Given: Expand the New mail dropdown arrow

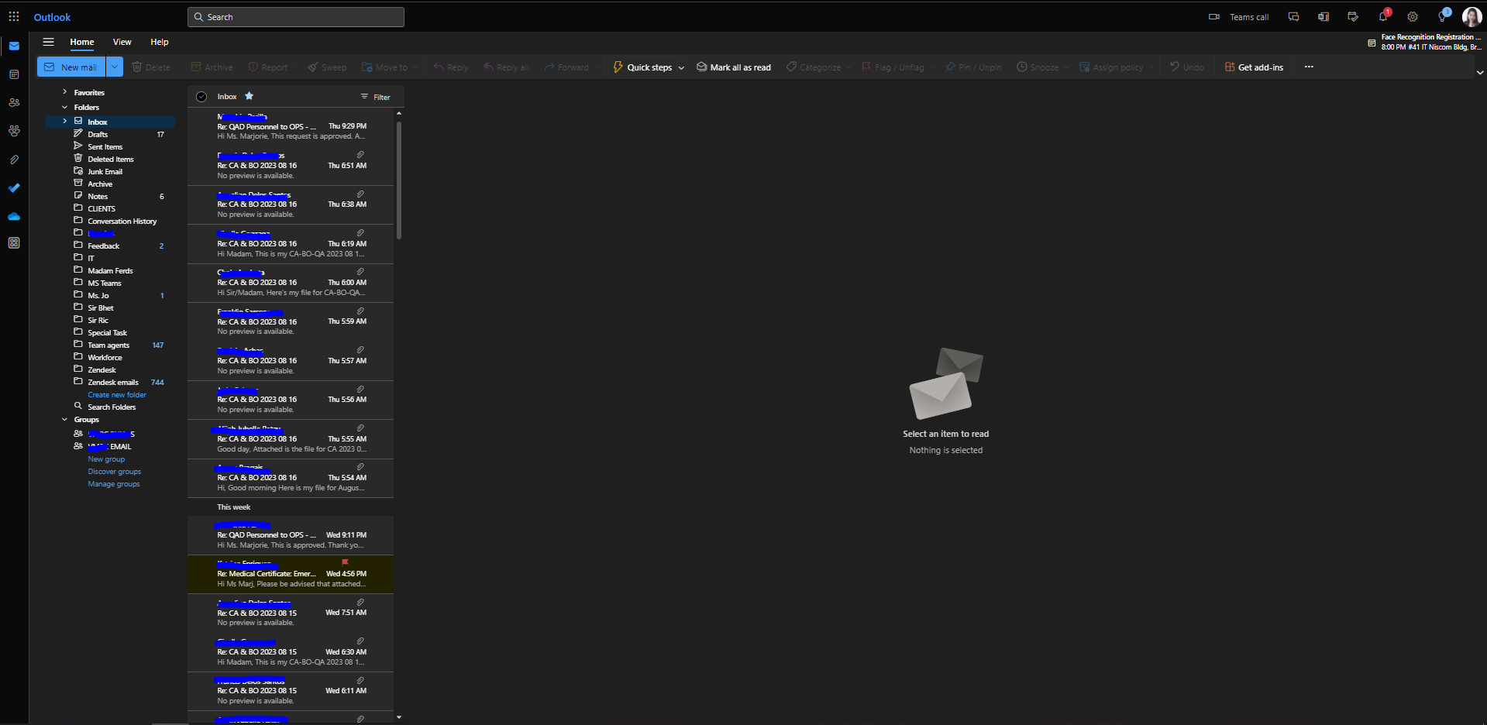Looking at the screenshot, I should click(x=115, y=67).
